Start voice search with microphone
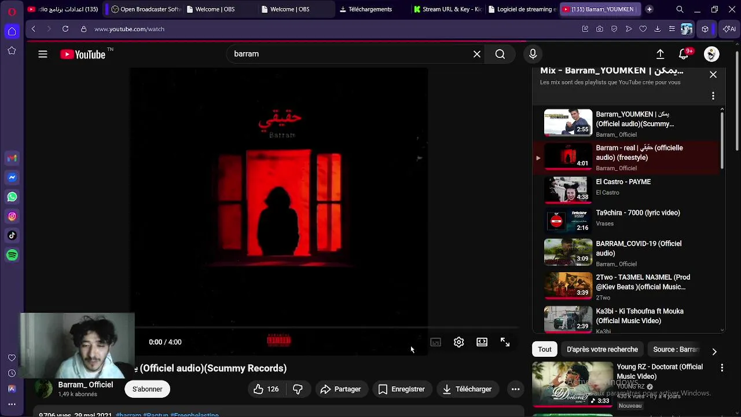Image resolution: width=741 pixels, height=417 pixels. tap(533, 54)
